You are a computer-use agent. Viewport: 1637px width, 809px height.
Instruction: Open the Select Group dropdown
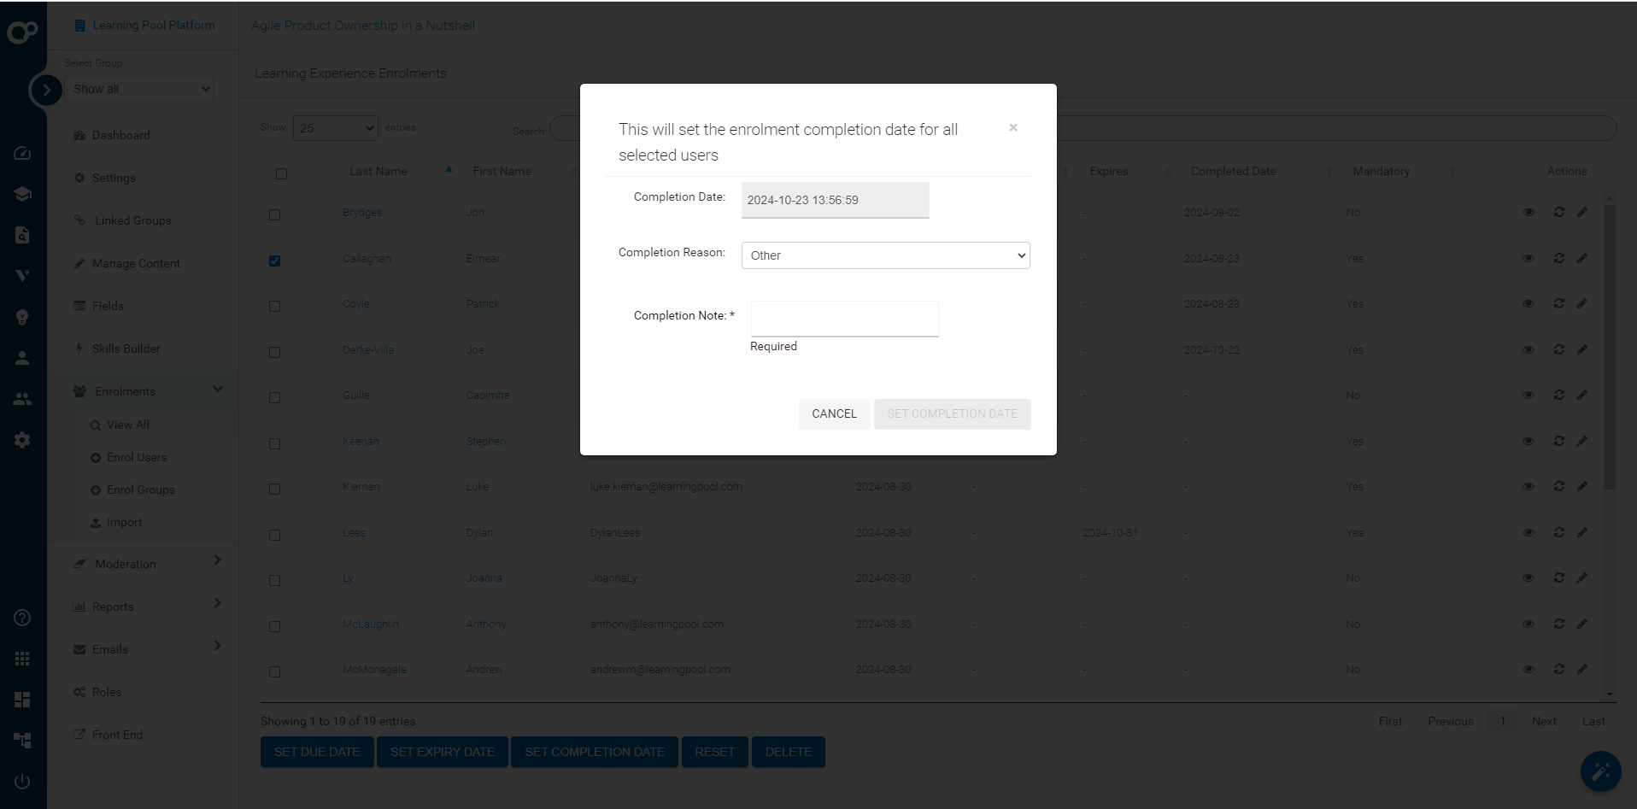[139, 89]
